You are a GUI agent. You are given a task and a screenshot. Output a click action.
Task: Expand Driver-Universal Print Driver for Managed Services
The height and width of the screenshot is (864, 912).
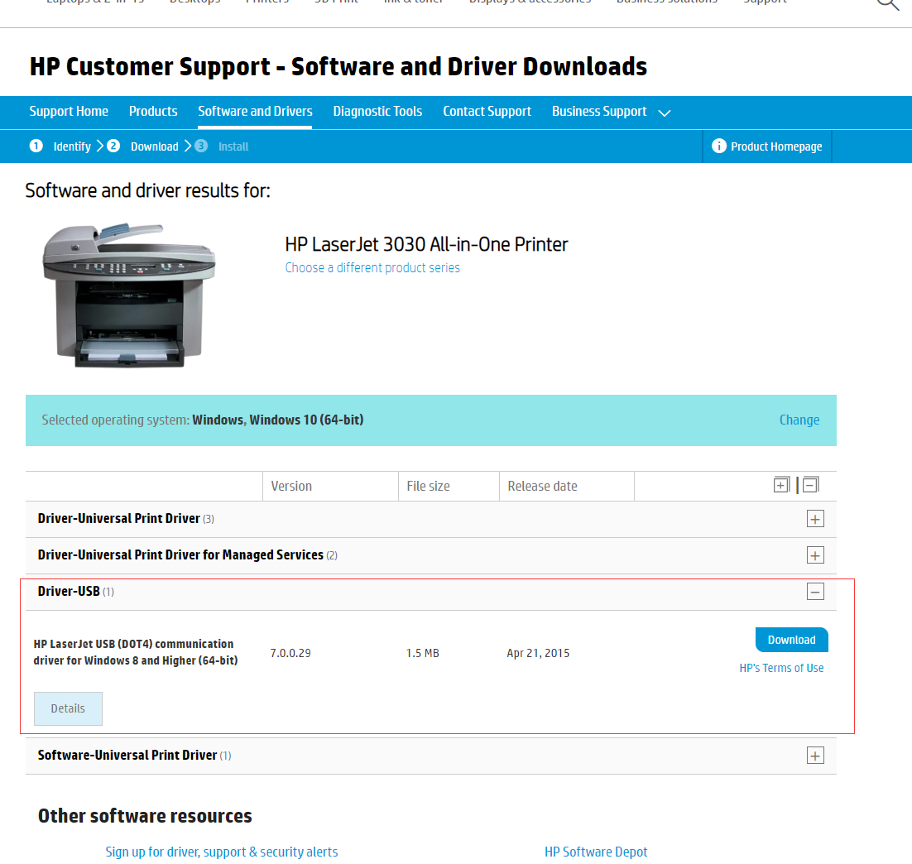(x=815, y=554)
